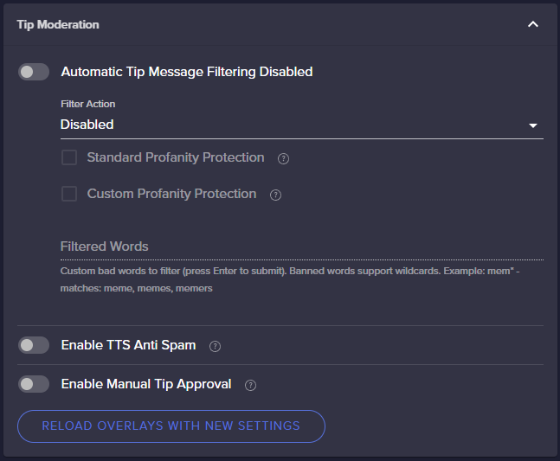The image size is (560, 461).
Task: Enable the TTS Anti Spam switch
Action: pos(34,345)
